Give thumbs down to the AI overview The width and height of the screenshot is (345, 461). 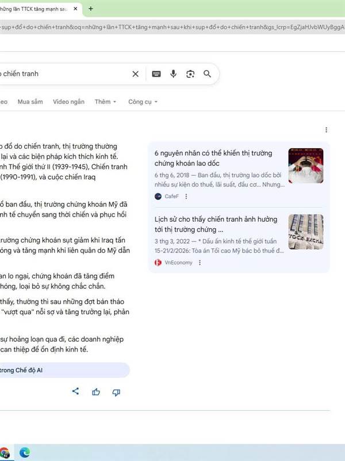pyautogui.click(x=116, y=392)
